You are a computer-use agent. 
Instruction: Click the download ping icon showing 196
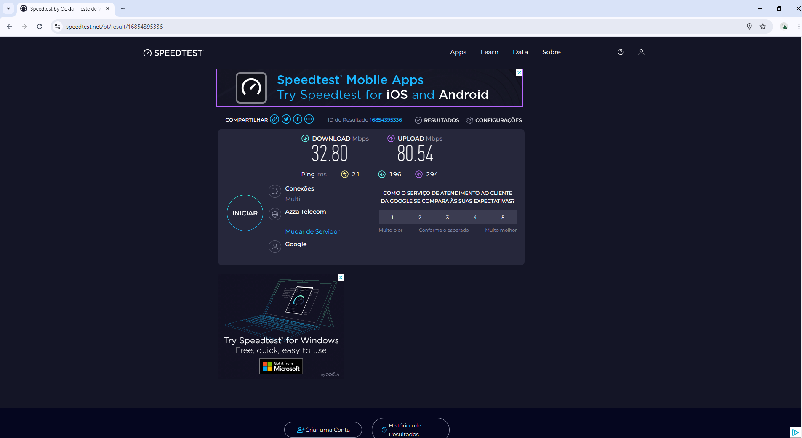382,174
